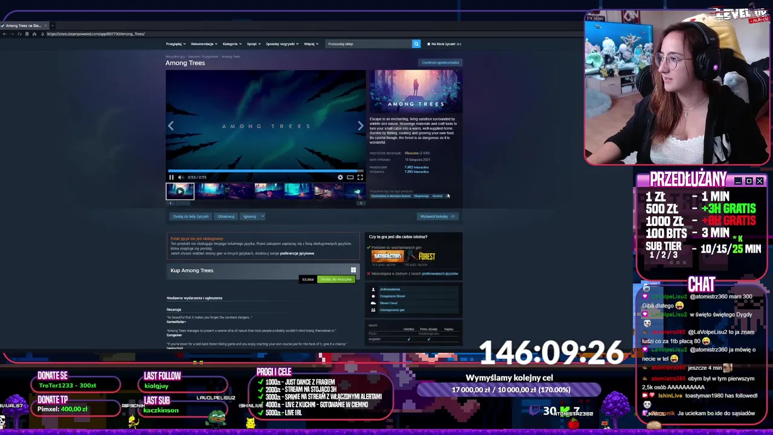Enter fullscreen on the trailer

[x=360, y=177]
